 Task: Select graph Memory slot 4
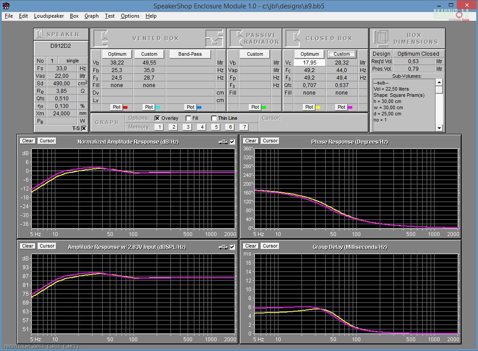tap(202, 127)
